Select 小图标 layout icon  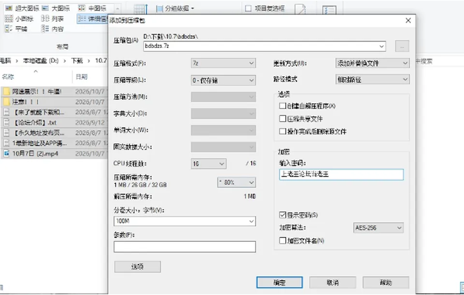point(9,19)
